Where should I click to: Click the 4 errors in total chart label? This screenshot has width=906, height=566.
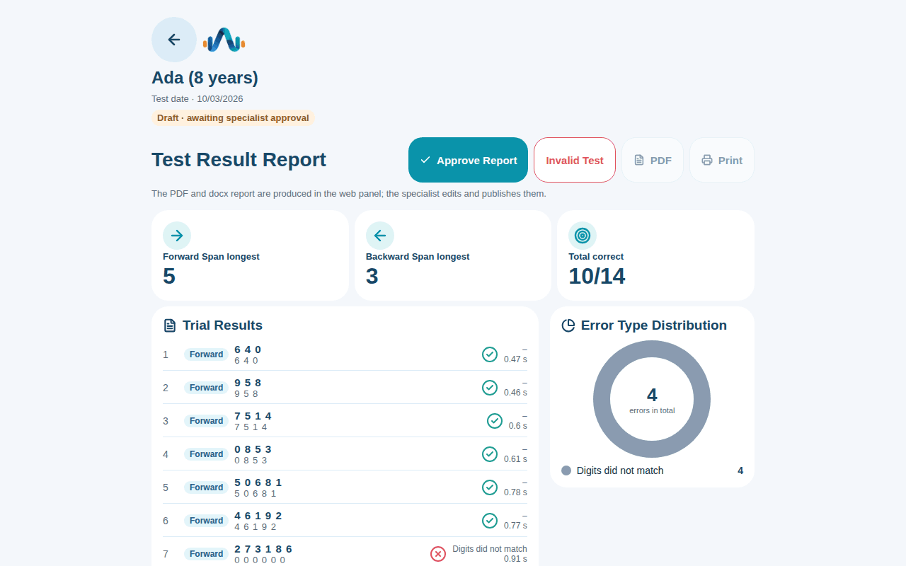coord(652,400)
